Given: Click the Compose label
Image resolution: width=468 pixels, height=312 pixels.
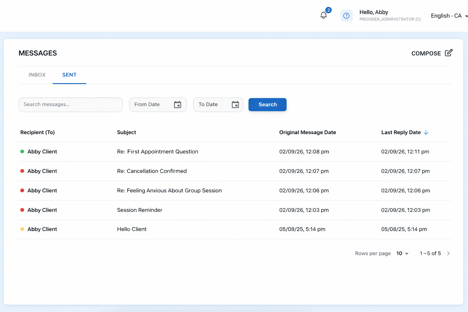Looking at the screenshot, I should point(426,53).
